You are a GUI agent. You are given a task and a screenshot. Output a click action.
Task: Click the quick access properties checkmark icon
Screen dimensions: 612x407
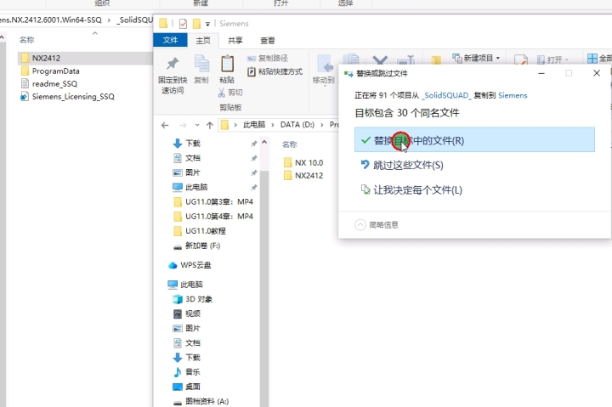point(183,24)
